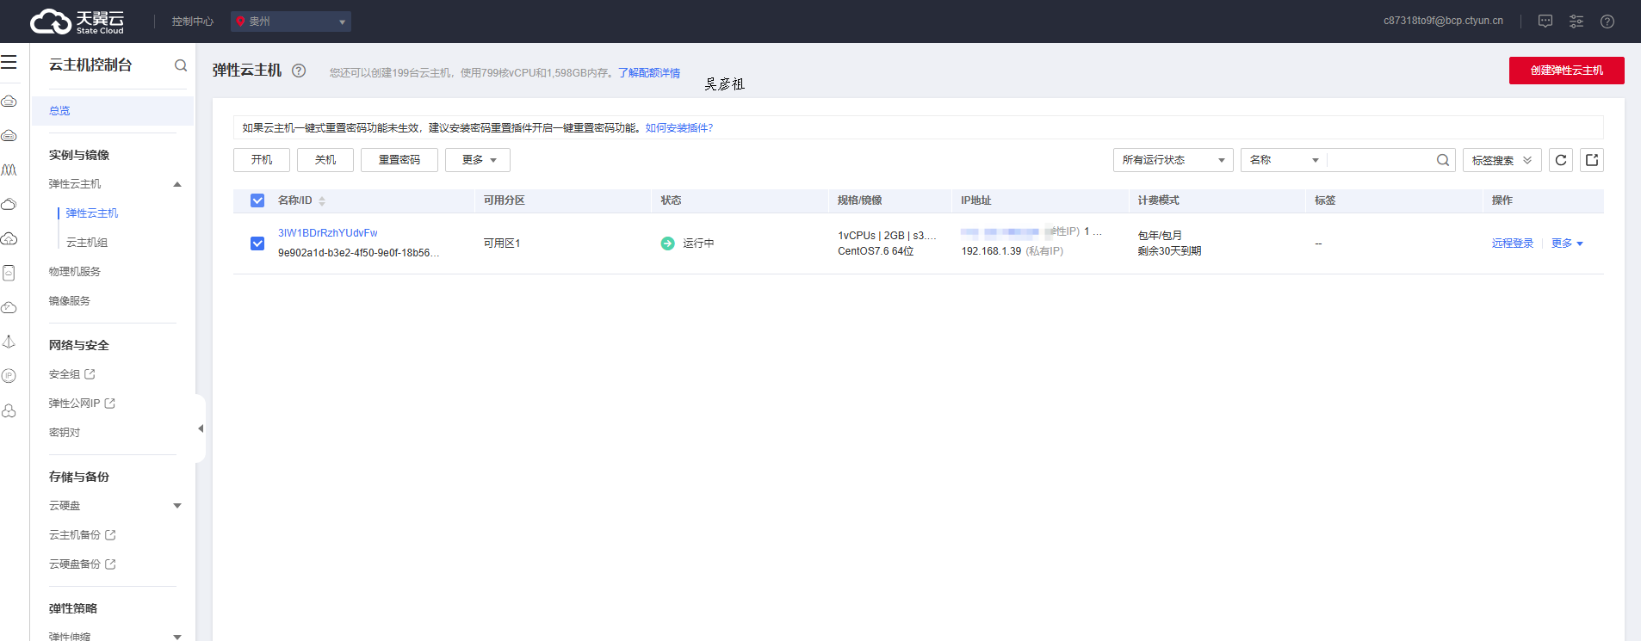The height and width of the screenshot is (641, 1641).
Task: Open the 了解配额详情 link
Action: [x=649, y=73]
